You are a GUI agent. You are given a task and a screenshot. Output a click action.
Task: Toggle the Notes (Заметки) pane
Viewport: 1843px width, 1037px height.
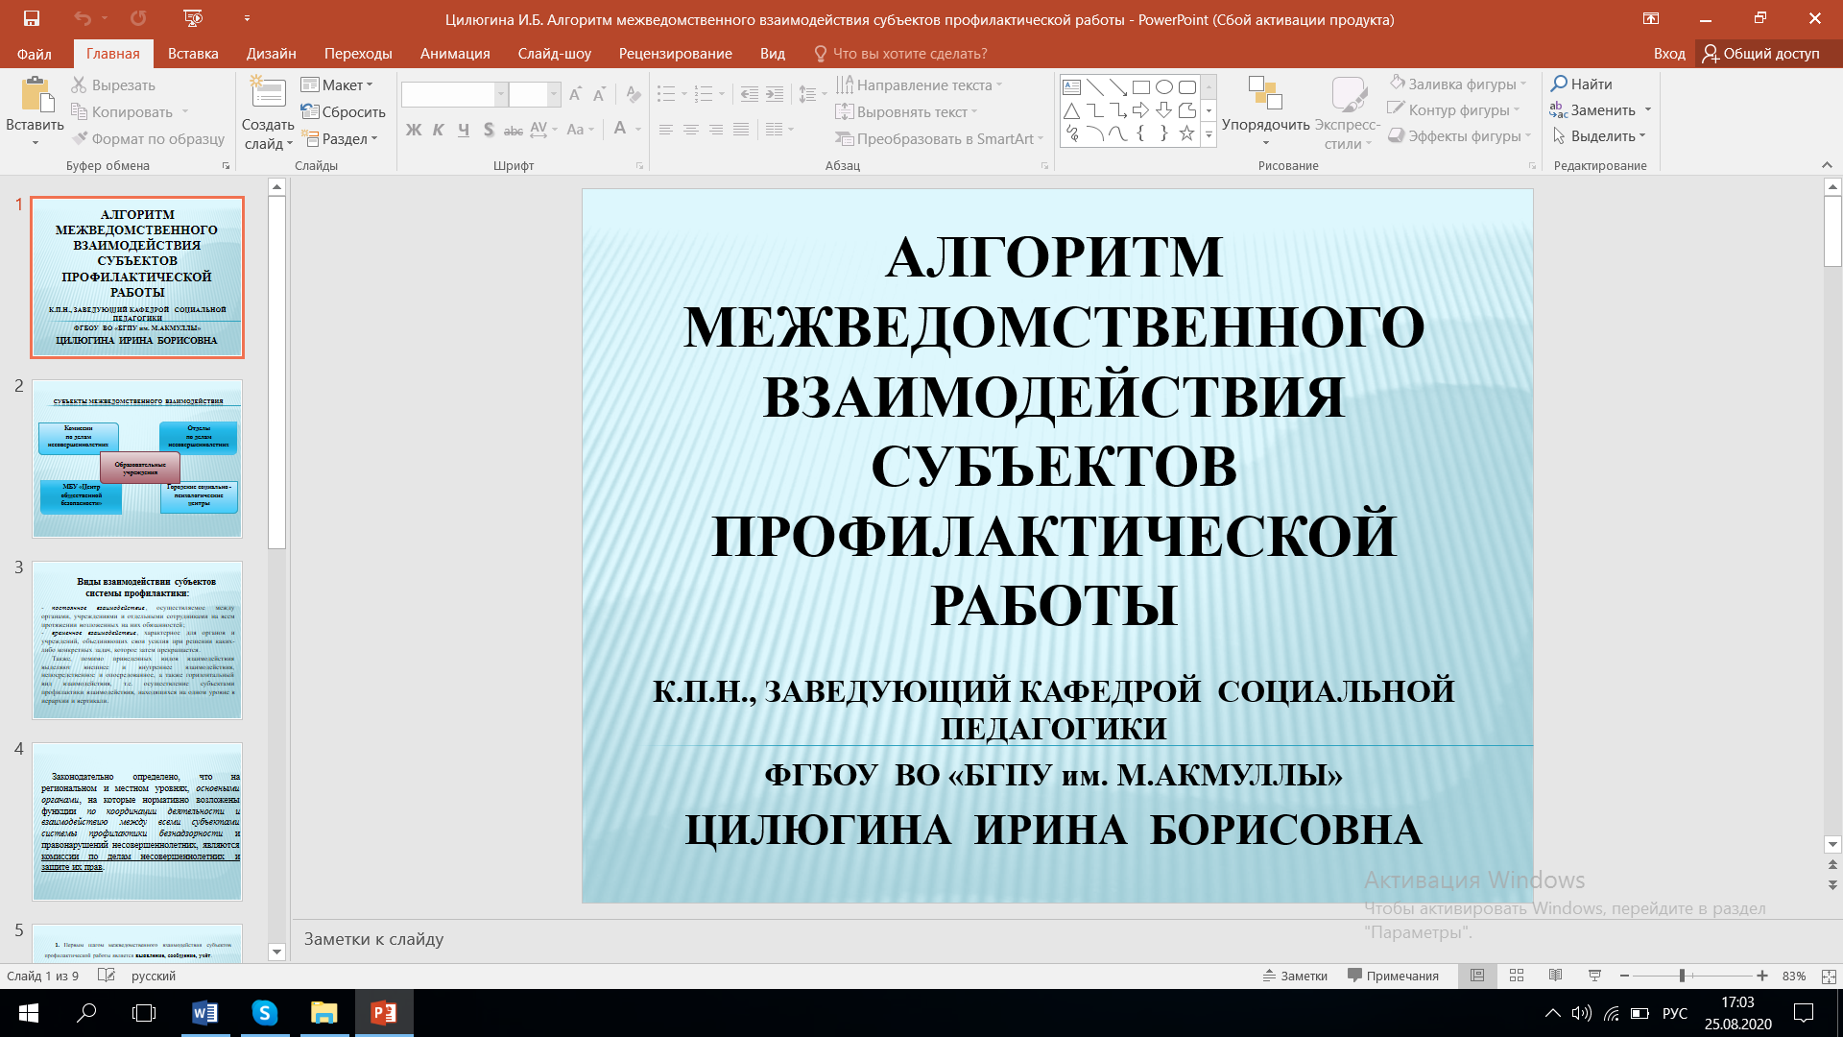[x=1295, y=976]
